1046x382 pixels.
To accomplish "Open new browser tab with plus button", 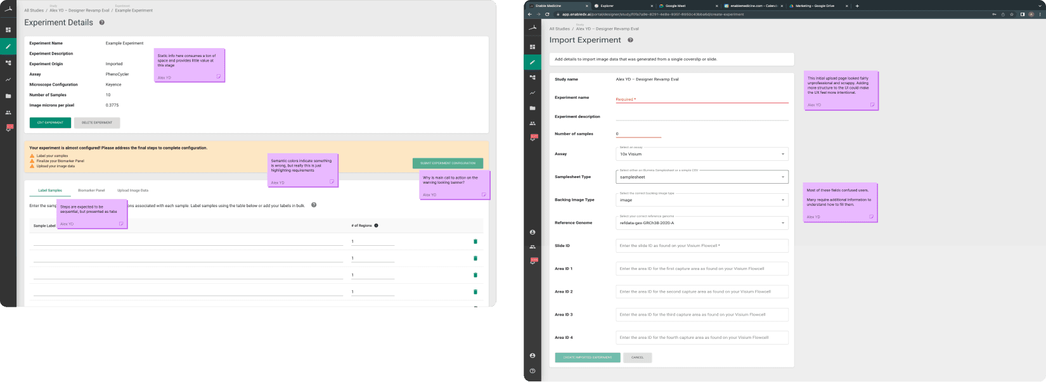I will coord(857,6).
